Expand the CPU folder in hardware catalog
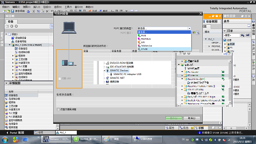 click(x=225, y=51)
